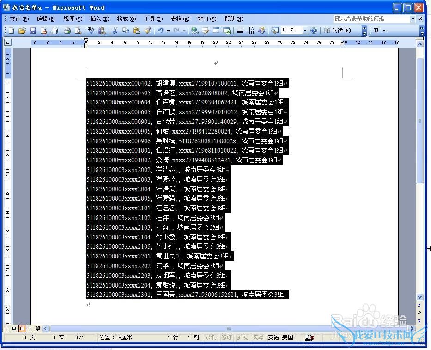Create a new blank document

[11, 31]
